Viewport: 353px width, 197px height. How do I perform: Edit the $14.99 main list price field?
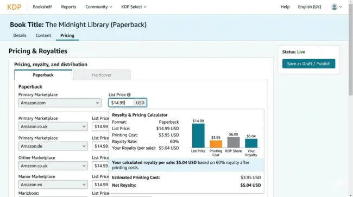[x=121, y=103]
